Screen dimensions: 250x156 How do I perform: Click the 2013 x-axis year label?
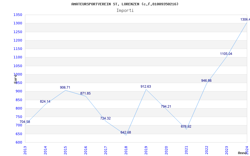[x=25, y=150]
